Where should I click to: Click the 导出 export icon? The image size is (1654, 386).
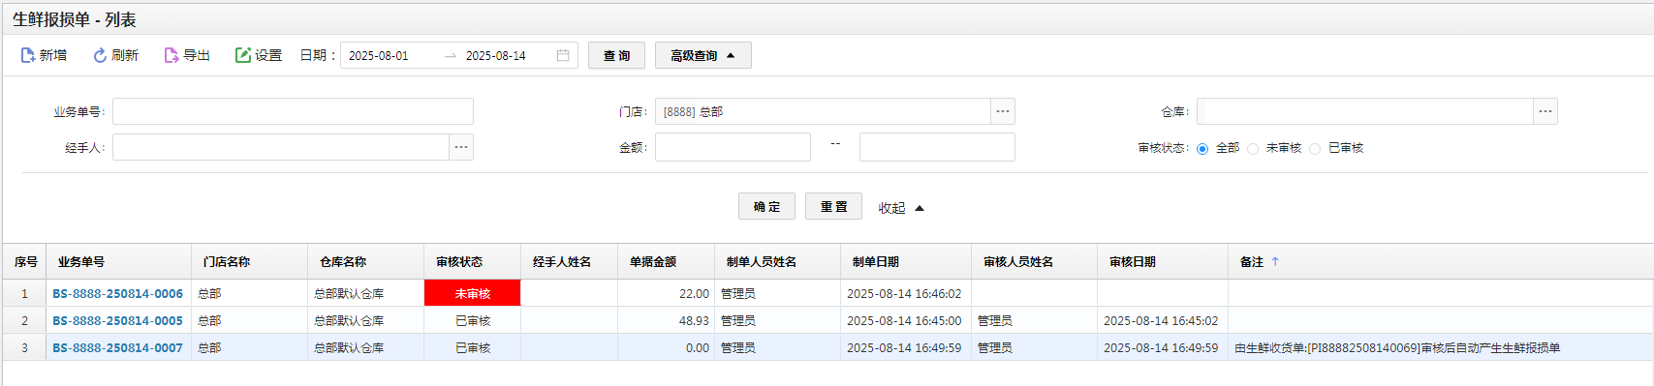tap(172, 55)
